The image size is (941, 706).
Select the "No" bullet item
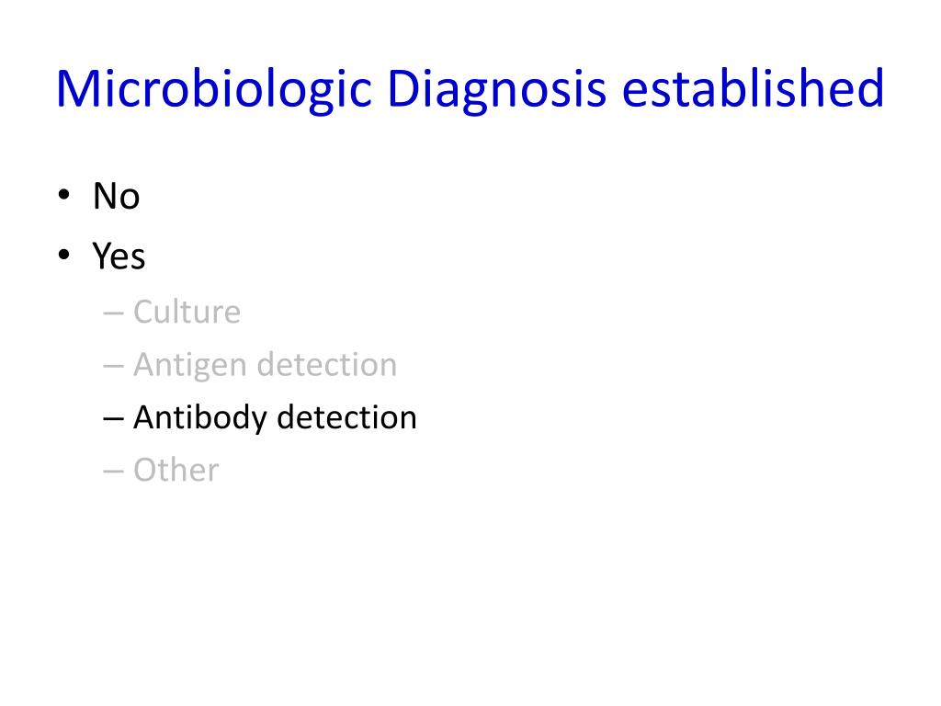point(116,196)
